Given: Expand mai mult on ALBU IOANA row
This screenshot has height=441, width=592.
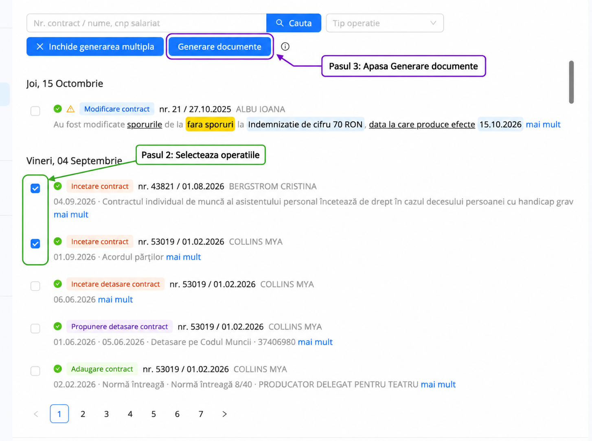Looking at the screenshot, I should coord(543,124).
